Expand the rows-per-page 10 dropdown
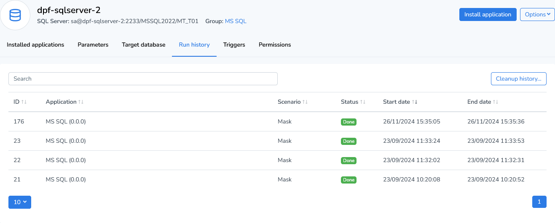Screen dimensions: 555x223 click(20, 202)
